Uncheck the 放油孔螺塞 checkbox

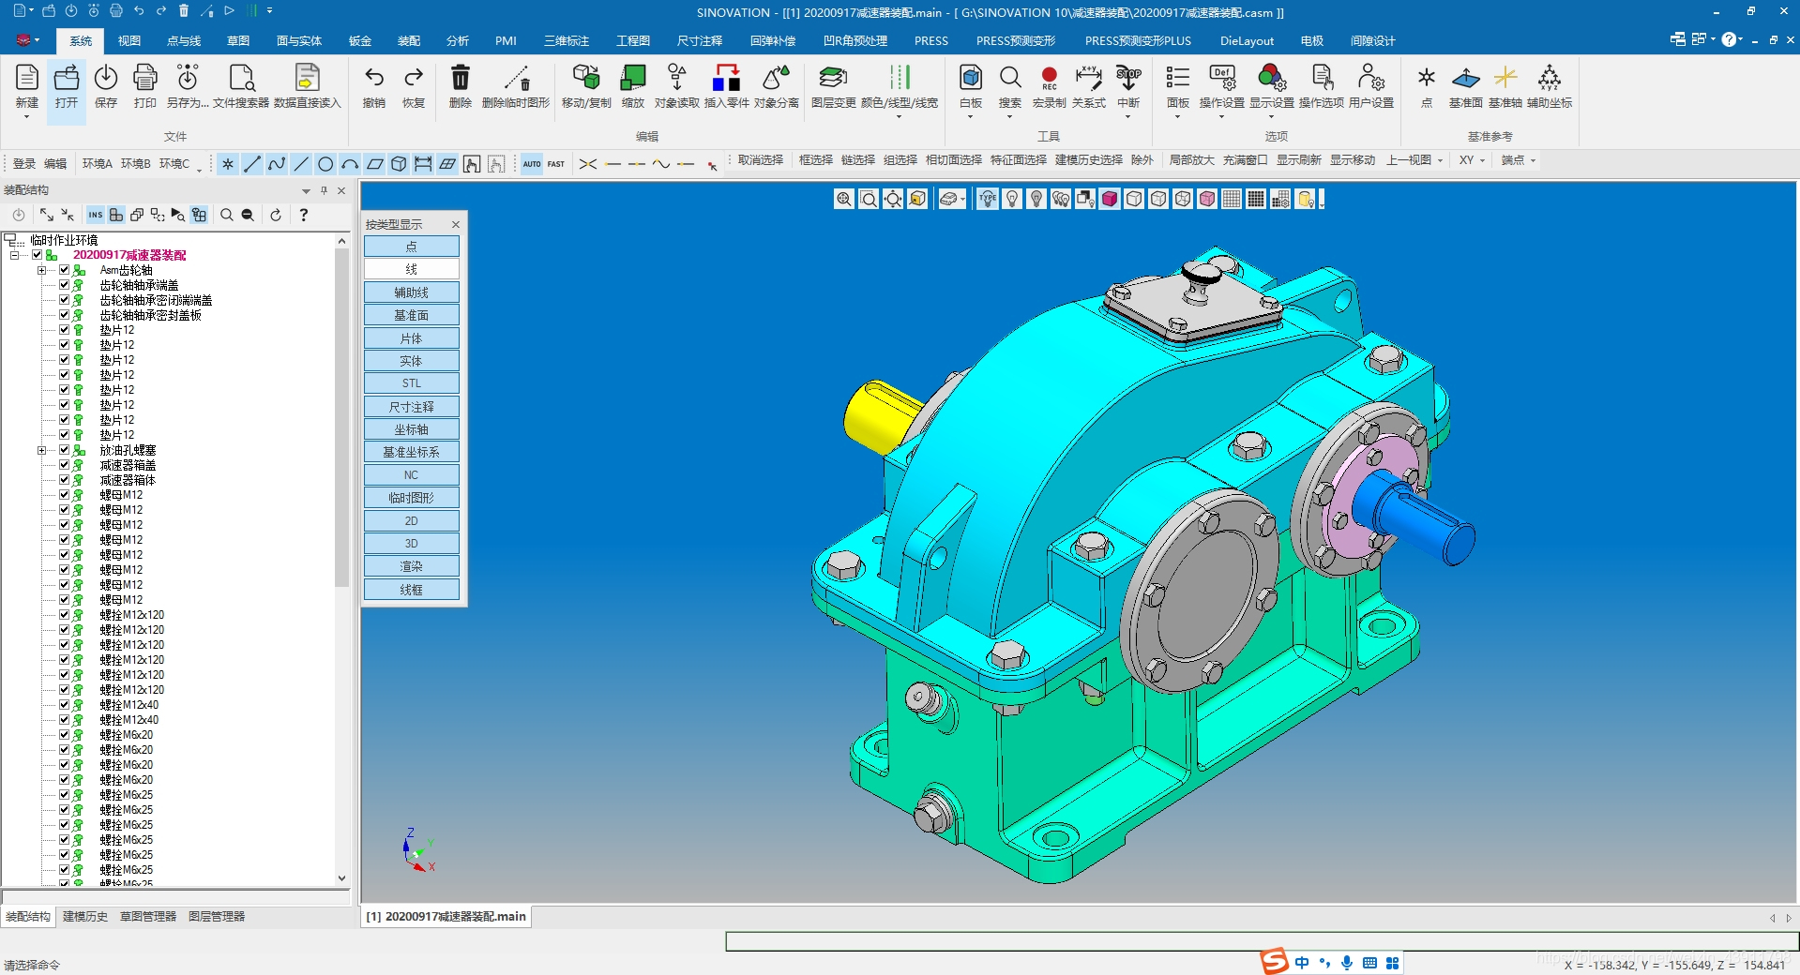64,450
